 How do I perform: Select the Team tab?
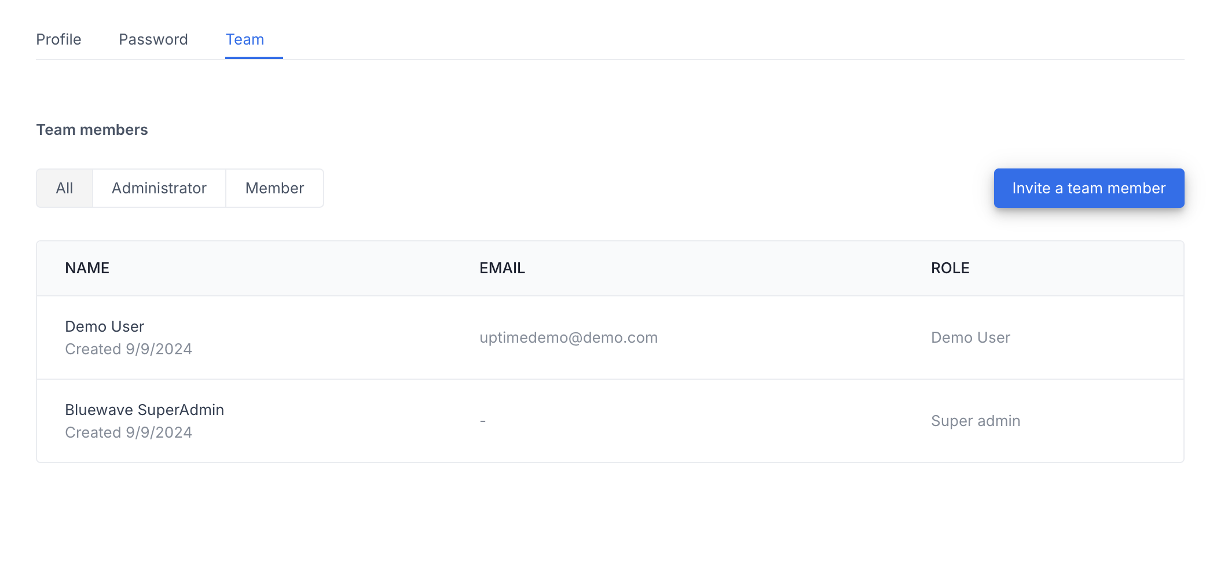[x=245, y=39]
